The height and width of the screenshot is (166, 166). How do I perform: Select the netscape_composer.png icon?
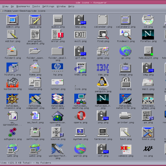click(35, 99)
